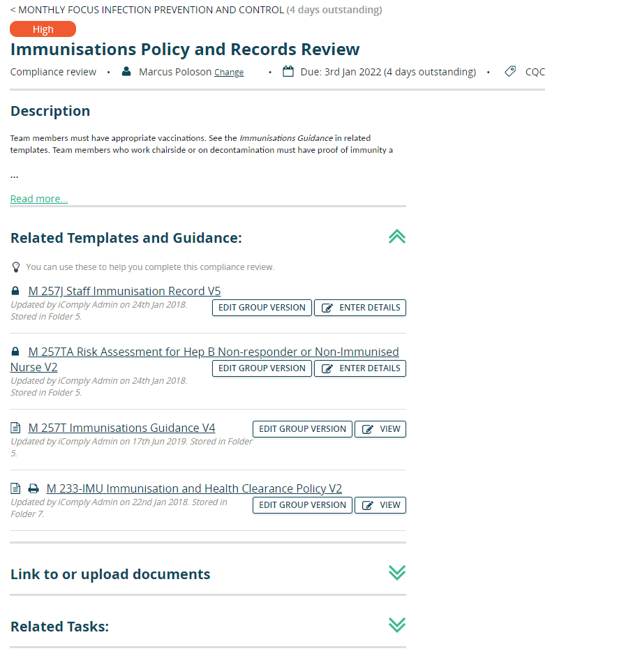Click the calendar icon beside due date
Image resolution: width=640 pixels, height=651 pixels.
tap(288, 71)
